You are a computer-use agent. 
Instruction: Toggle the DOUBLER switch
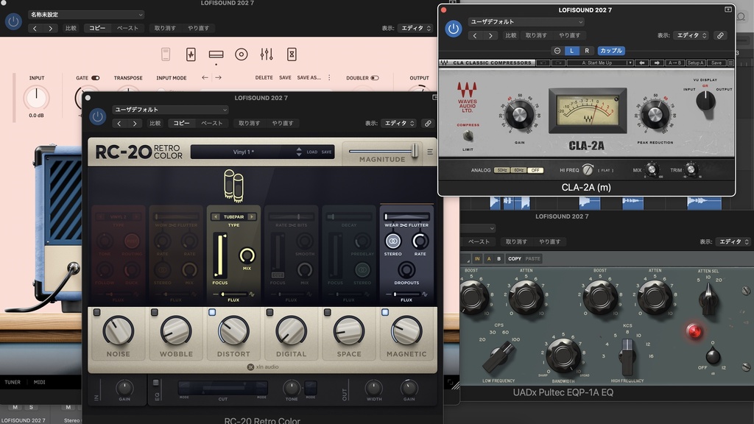(x=375, y=78)
